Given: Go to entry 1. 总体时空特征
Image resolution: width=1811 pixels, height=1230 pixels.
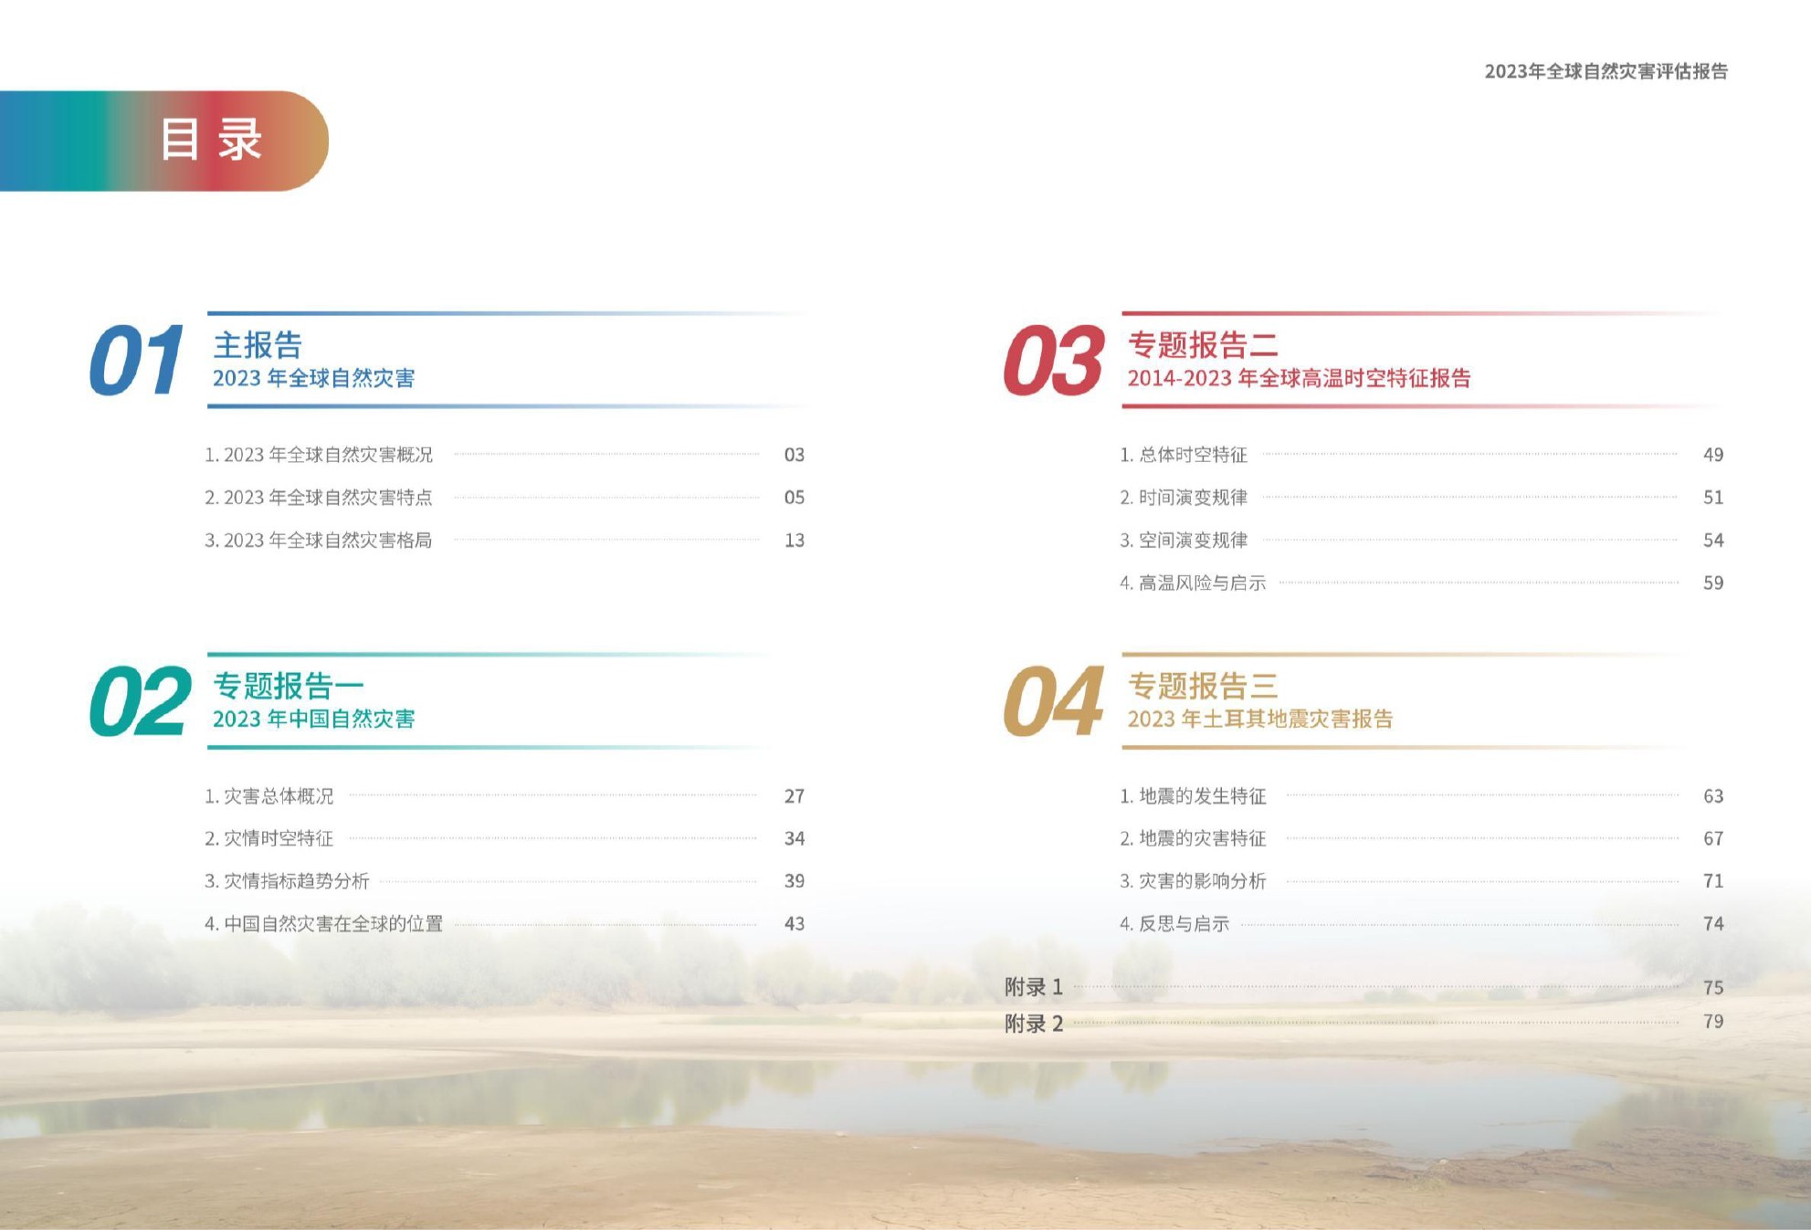Looking at the screenshot, I should pyautogui.click(x=1184, y=455).
